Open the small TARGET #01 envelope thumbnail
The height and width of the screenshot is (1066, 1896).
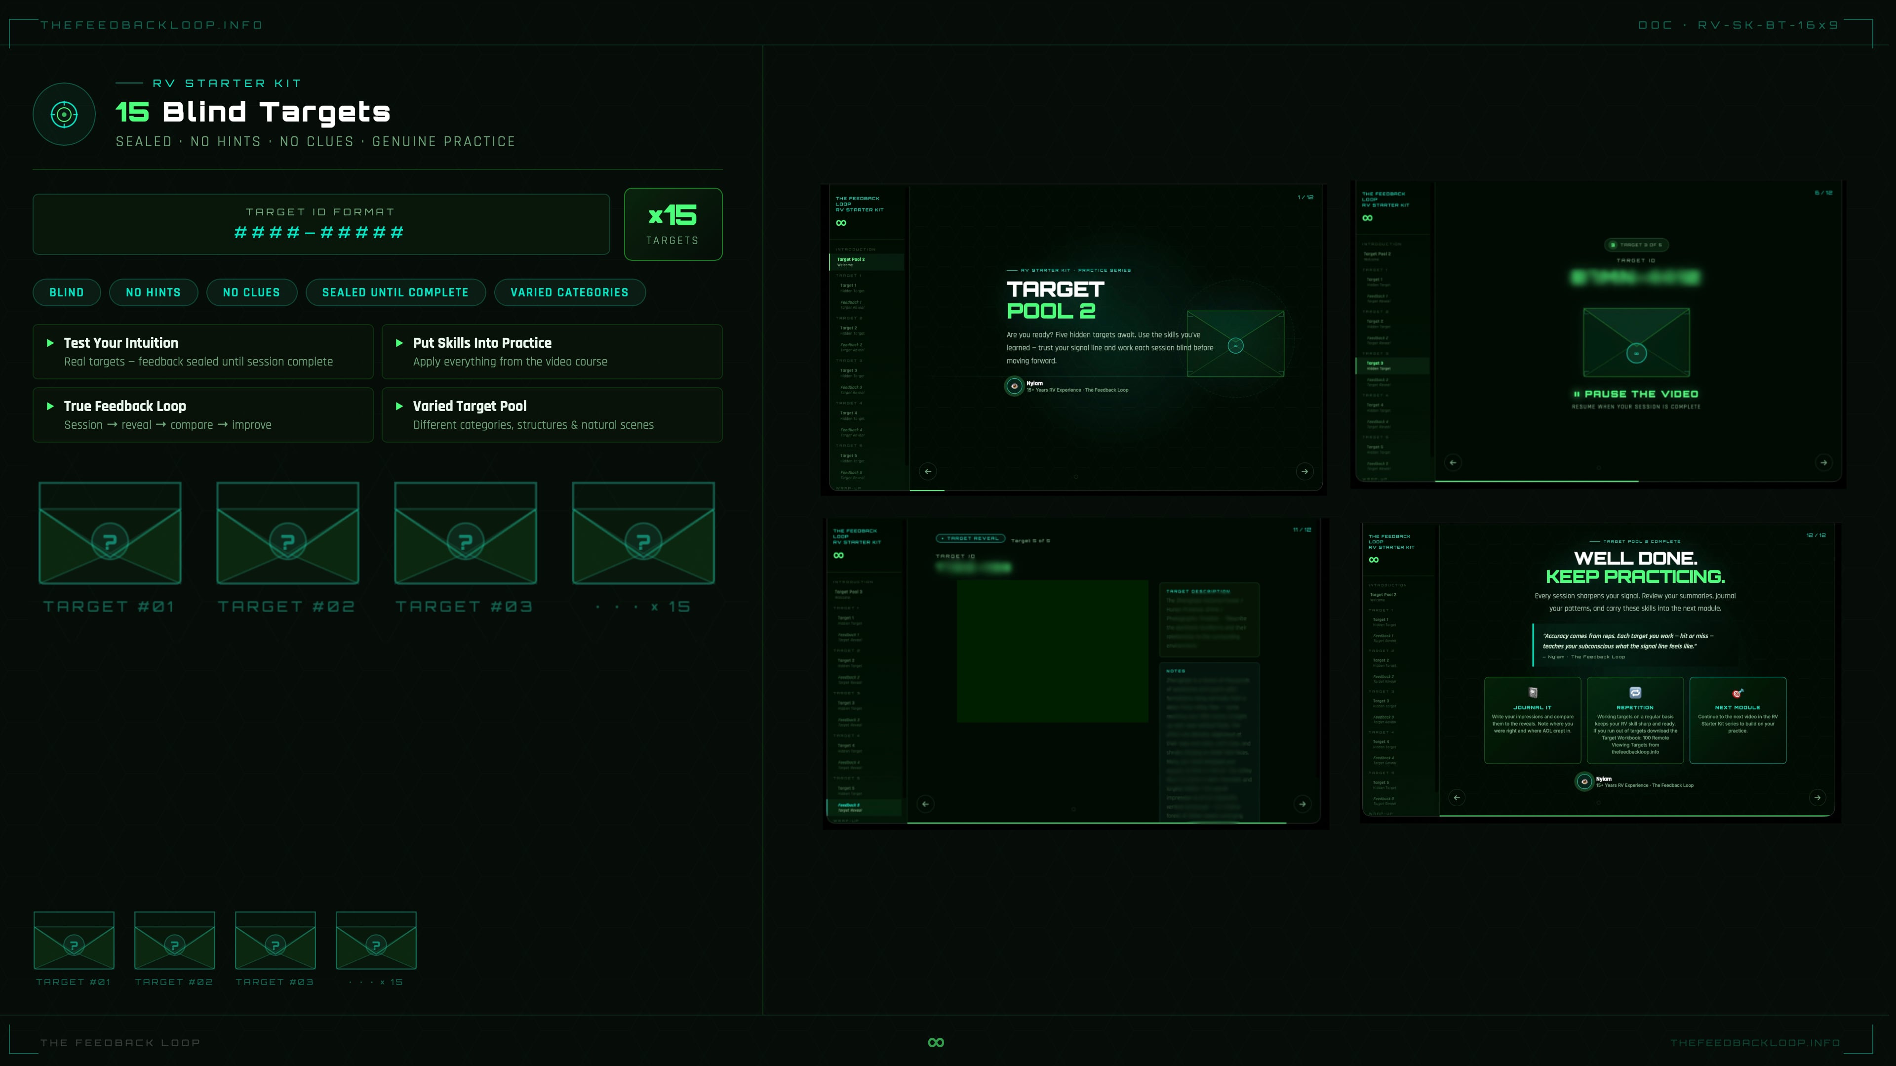pyautogui.click(x=74, y=940)
